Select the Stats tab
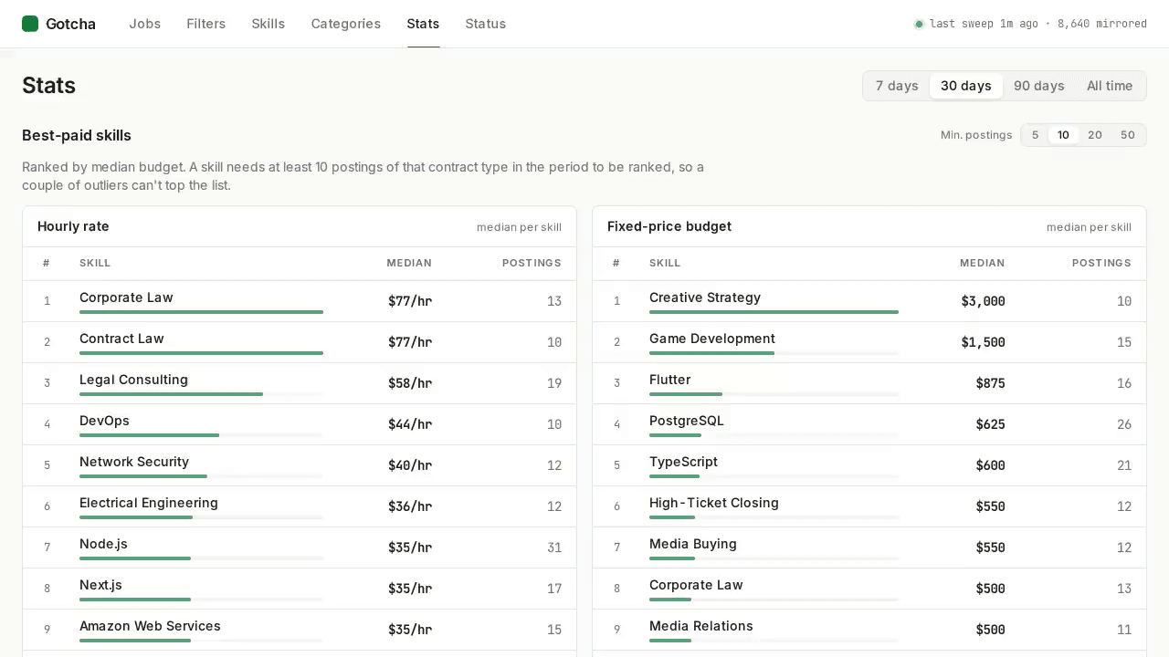This screenshot has height=657, width=1169. click(423, 24)
